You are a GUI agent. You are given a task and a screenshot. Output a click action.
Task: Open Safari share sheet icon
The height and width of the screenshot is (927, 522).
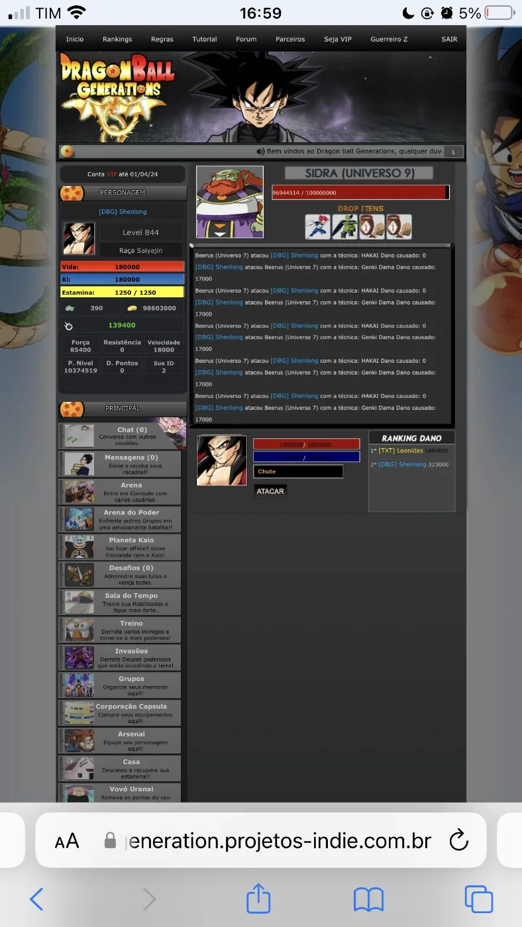click(x=258, y=899)
